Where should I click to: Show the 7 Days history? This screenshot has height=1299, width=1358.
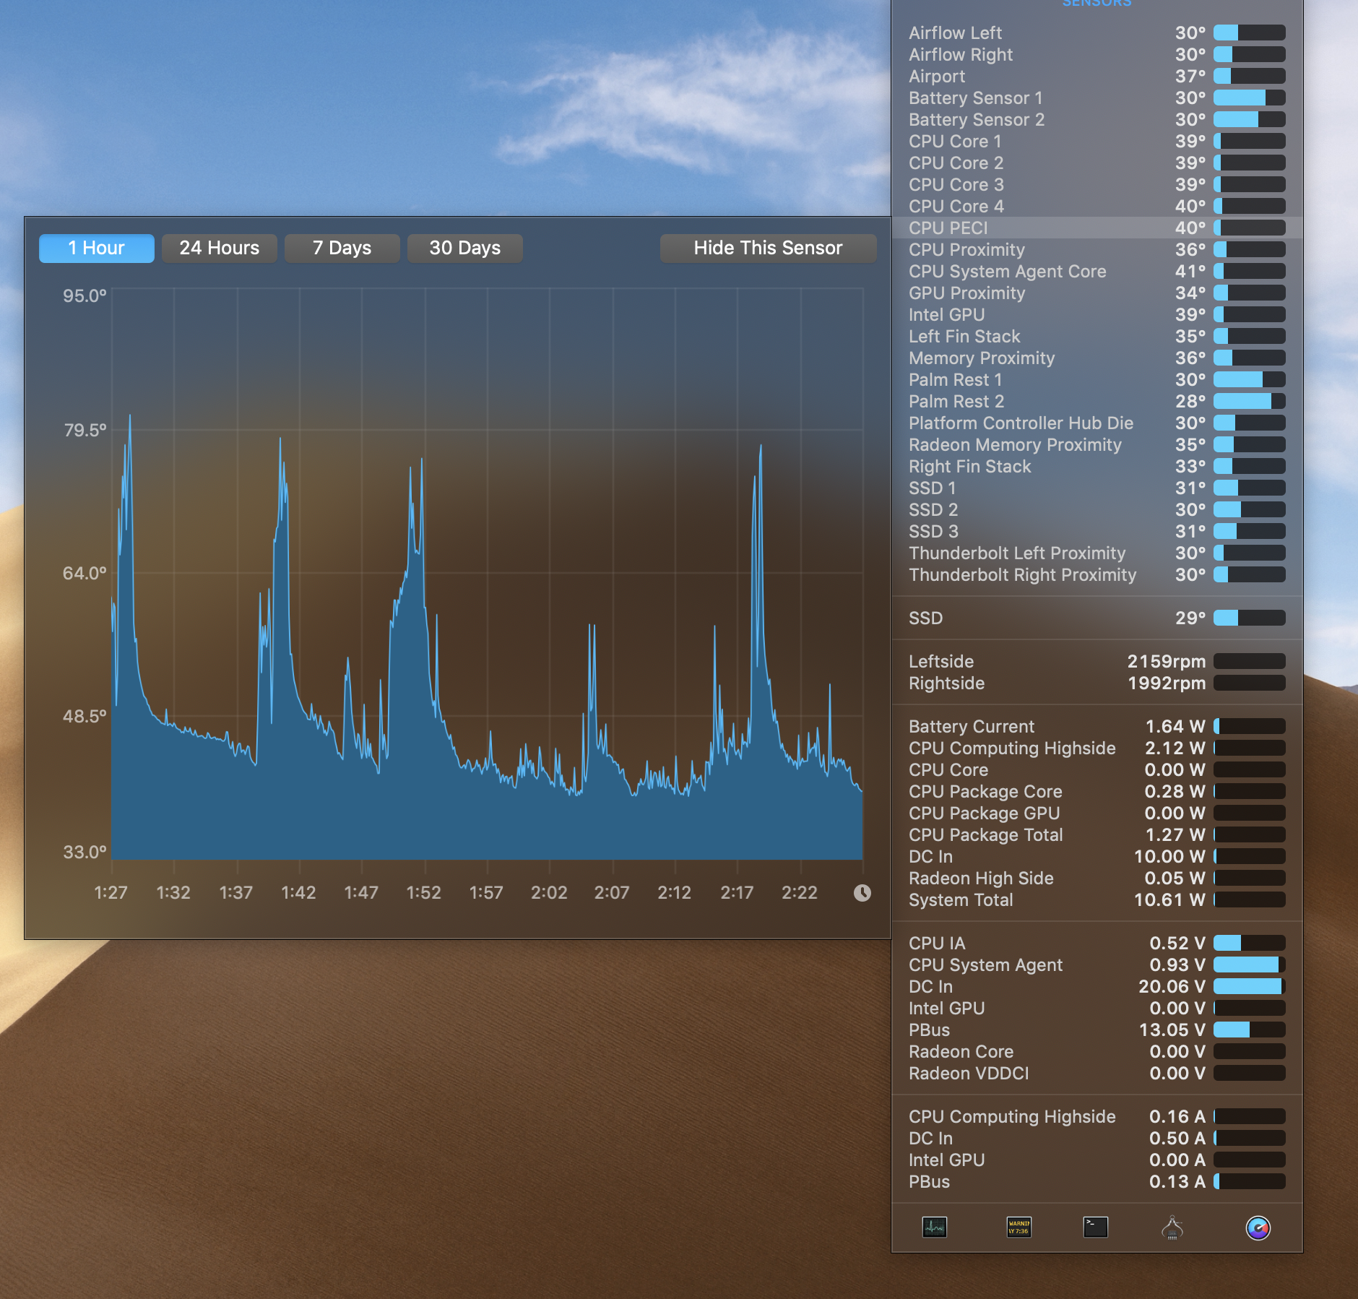tap(342, 248)
